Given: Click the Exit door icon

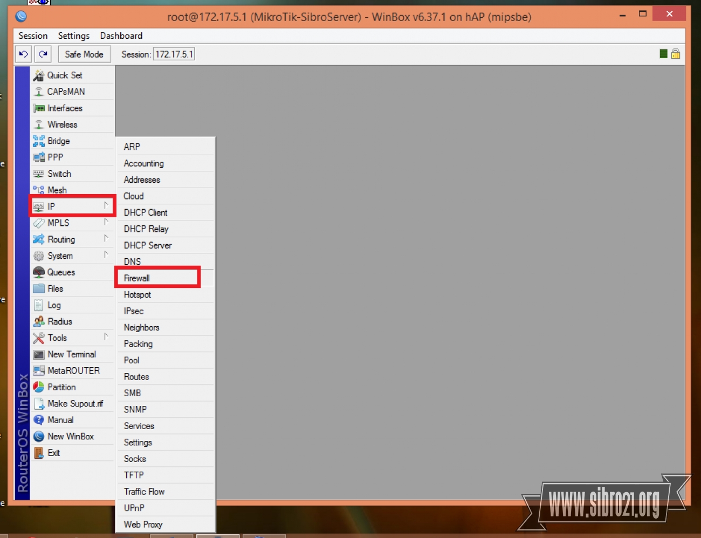Looking at the screenshot, I should click(38, 453).
